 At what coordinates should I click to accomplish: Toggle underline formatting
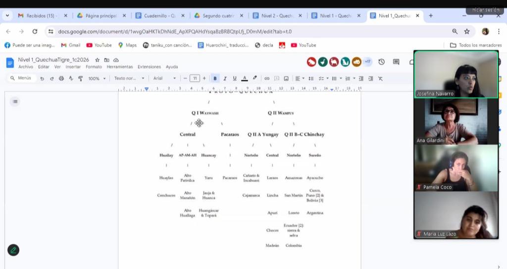click(x=235, y=78)
